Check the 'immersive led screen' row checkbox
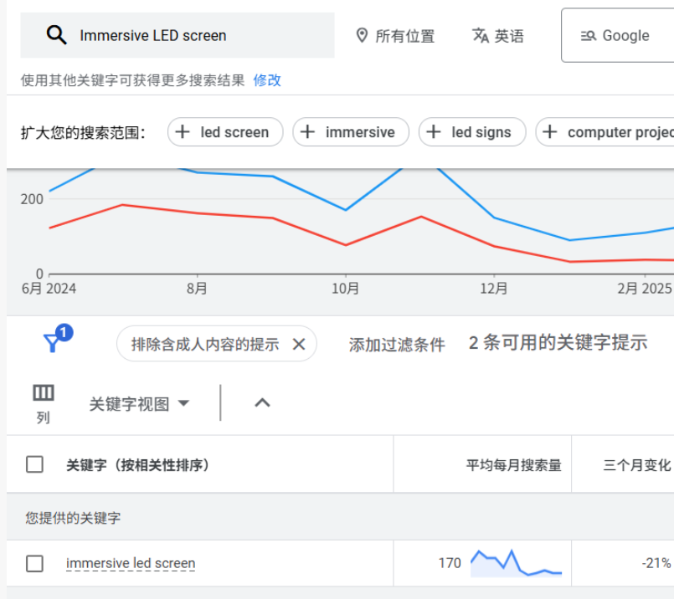This screenshot has height=599, width=674. (x=34, y=563)
